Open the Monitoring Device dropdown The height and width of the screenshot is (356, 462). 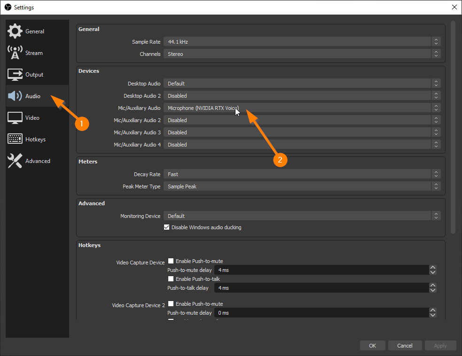302,216
